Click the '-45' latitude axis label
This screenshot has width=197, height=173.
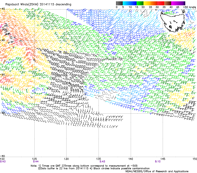click(2, 40)
